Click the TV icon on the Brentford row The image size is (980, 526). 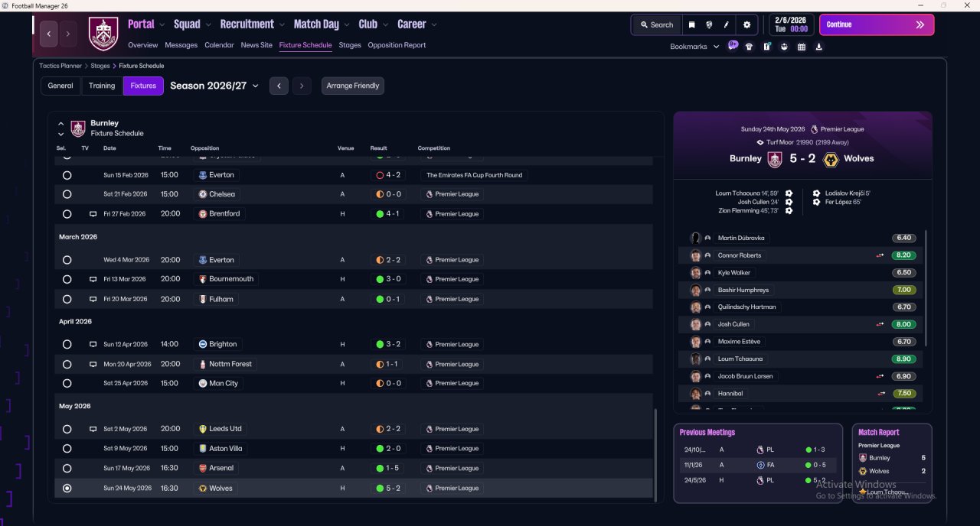click(93, 214)
